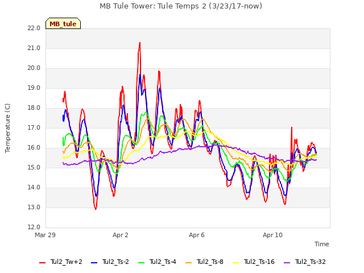The image size is (364, 273).
Task: Click the 12.0 y-axis tick label
Action: click(x=34, y=227)
